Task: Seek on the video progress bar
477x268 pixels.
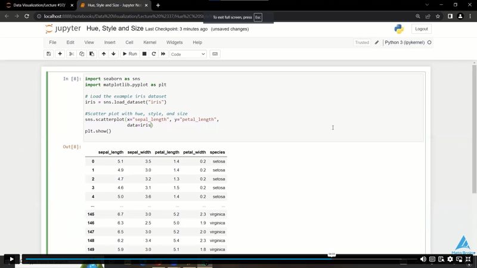Action: pos(221,259)
